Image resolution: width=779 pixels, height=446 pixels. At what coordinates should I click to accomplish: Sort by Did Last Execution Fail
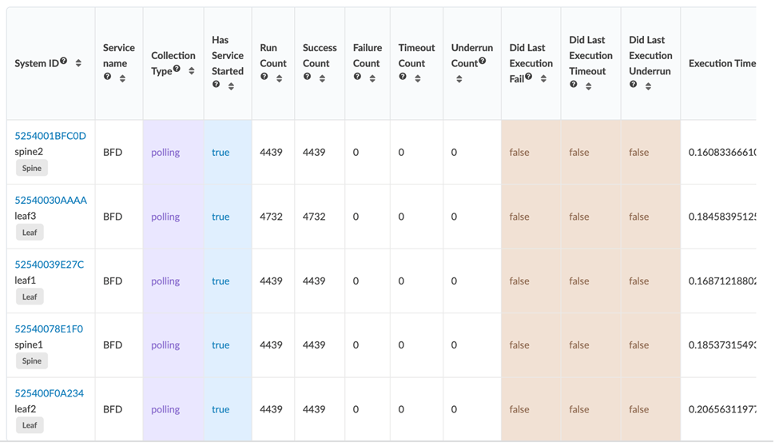(543, 78)
